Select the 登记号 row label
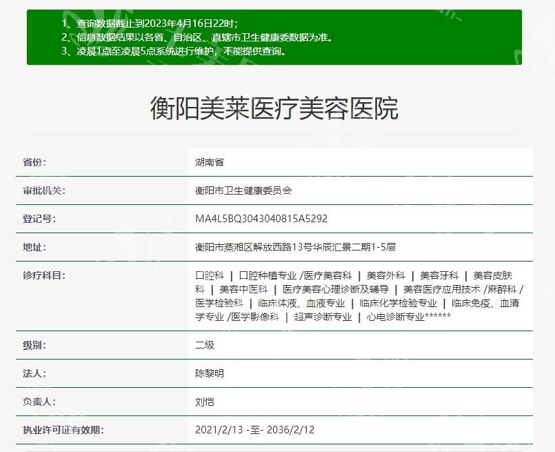 coord(39,219)
